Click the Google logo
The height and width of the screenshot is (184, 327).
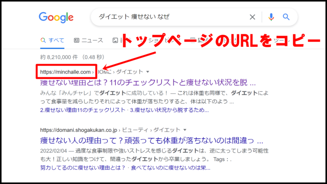point(56,17)
